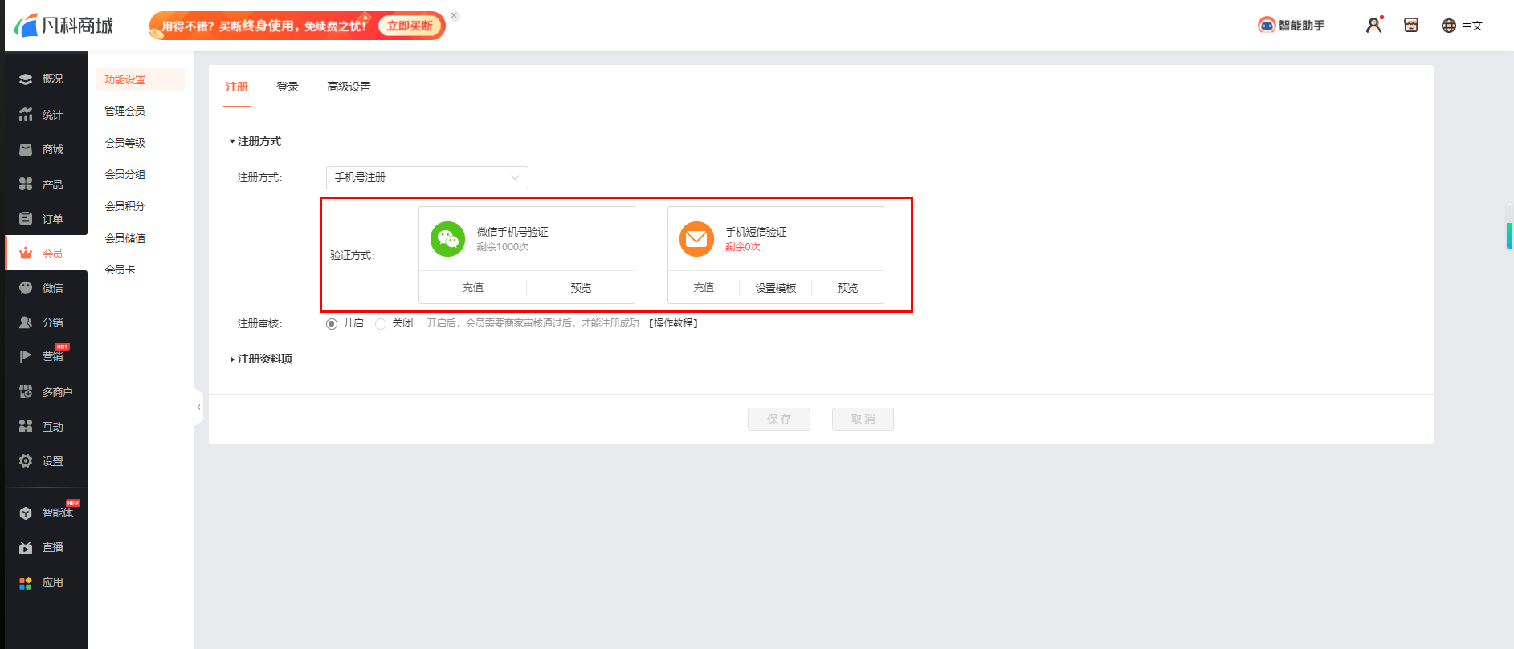Open 会员分组 in member submenu
This screenshot has height=649, width=1514.
pos(125,174)
